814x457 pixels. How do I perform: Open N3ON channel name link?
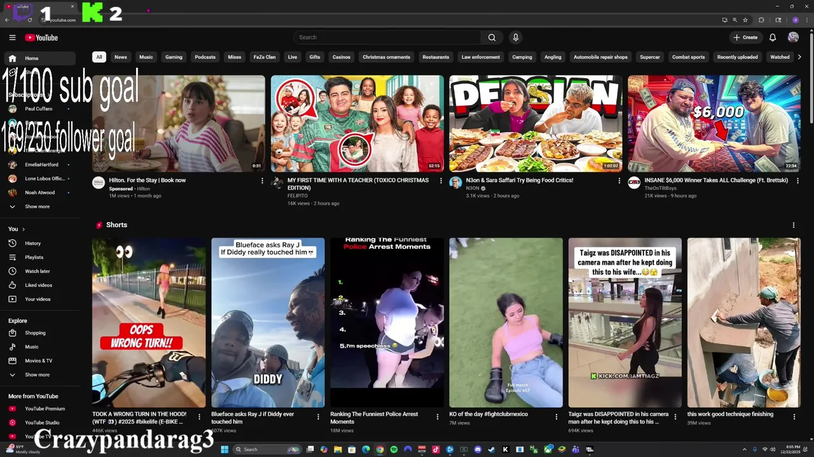click(473, 189)
